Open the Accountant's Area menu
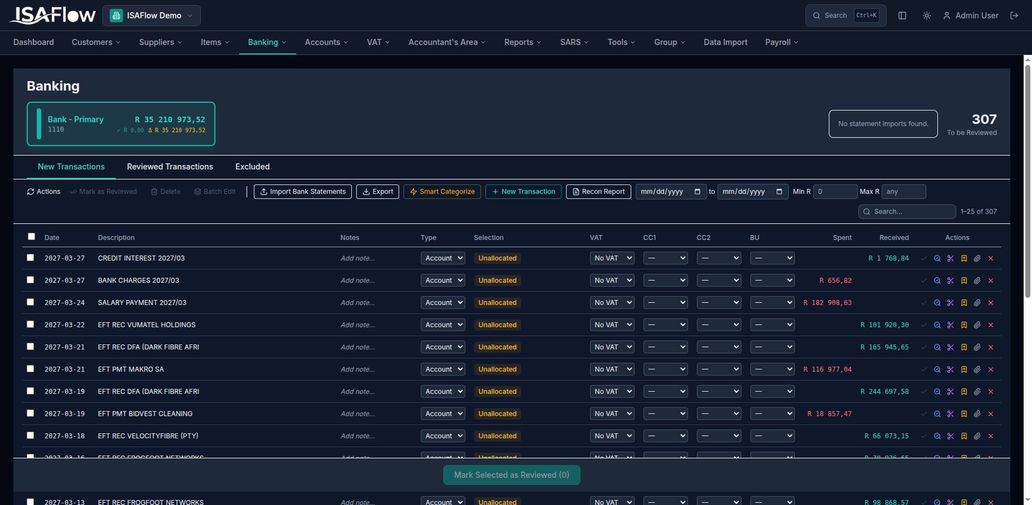Screen dimensions: 1032x505 (x=447, y=42)
